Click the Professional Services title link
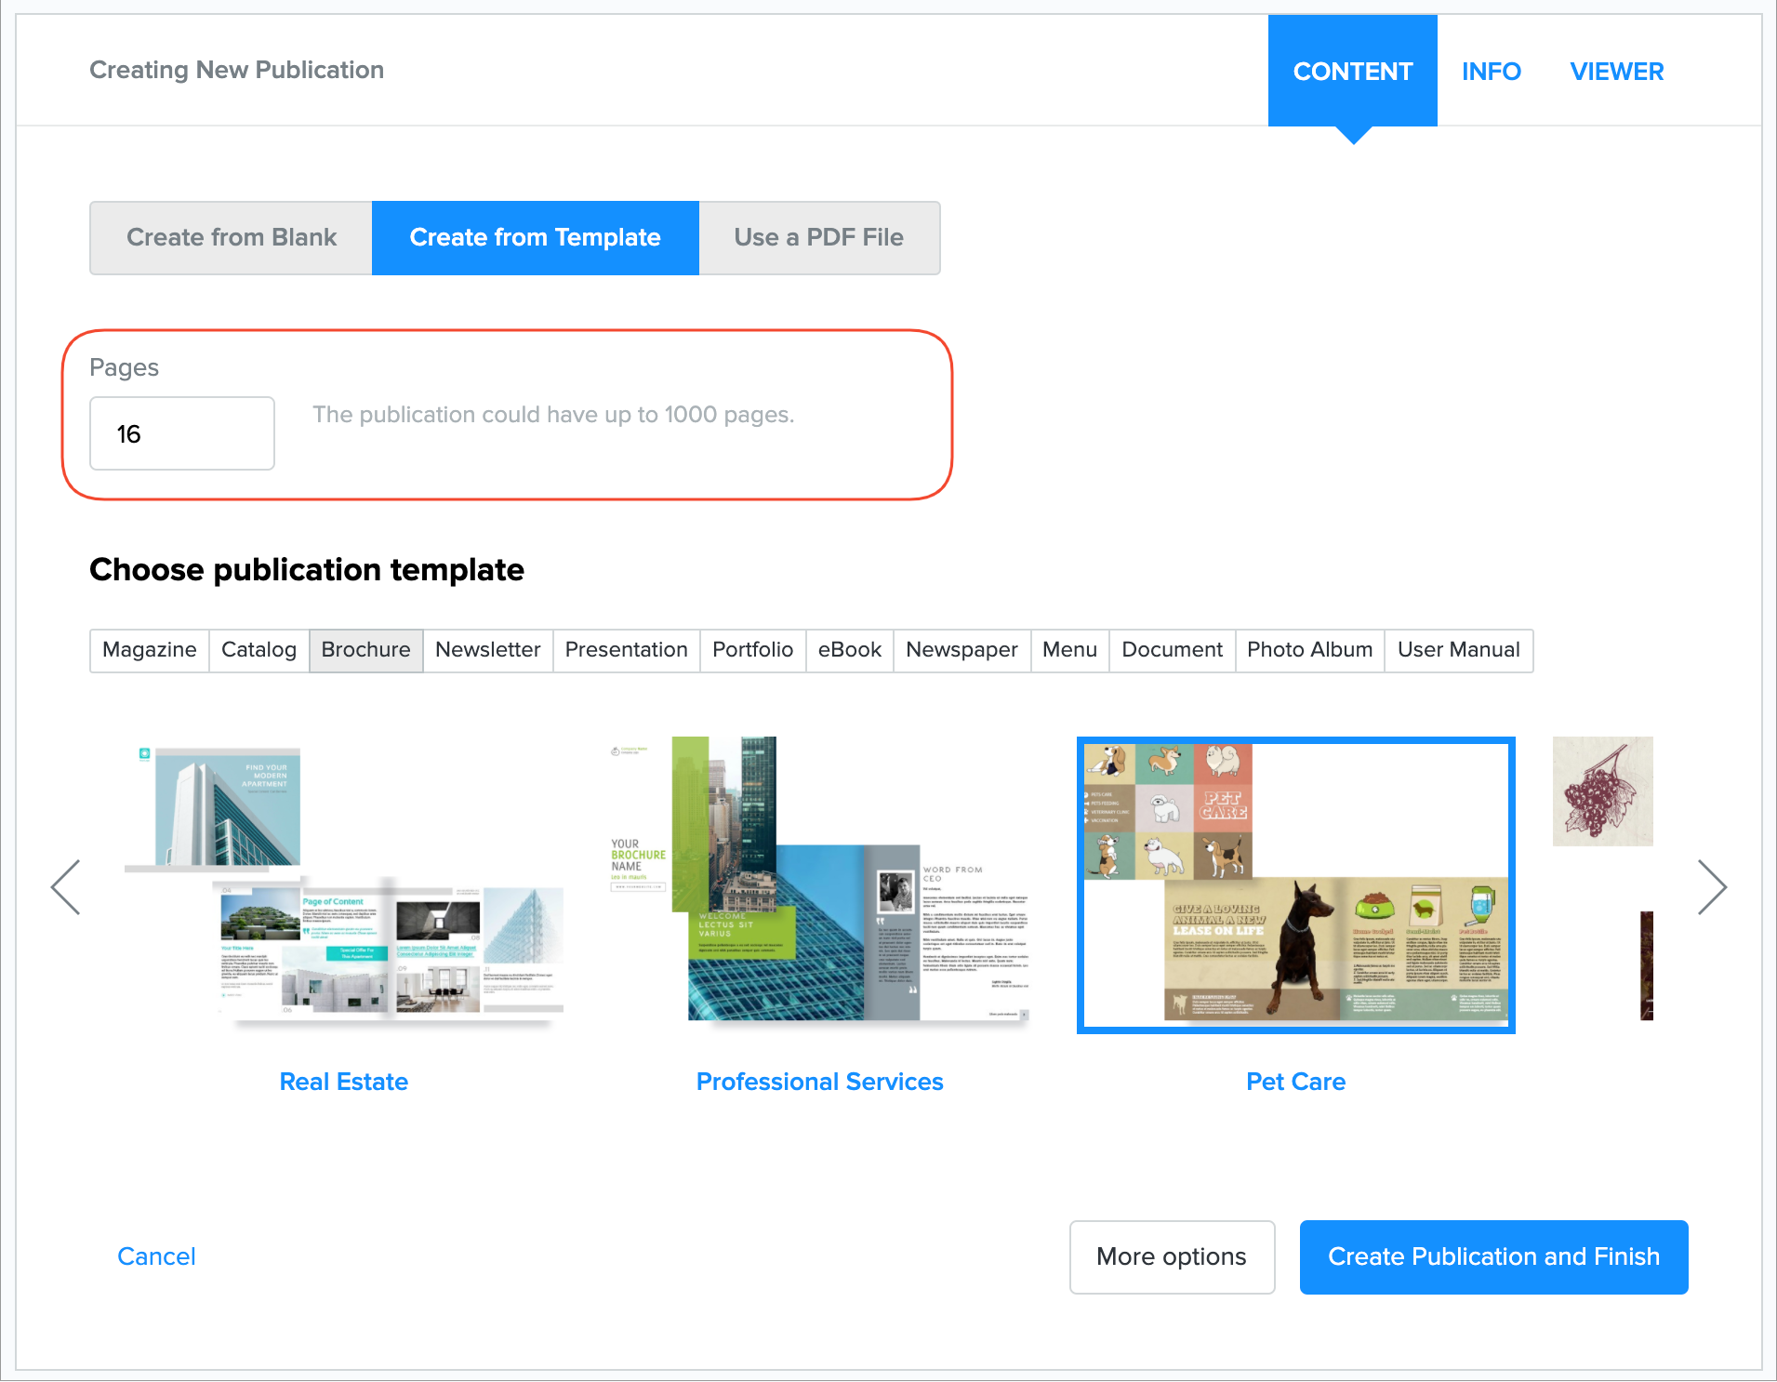The height and width of the screenshot is (1382, 1777). pos(819,1082)
